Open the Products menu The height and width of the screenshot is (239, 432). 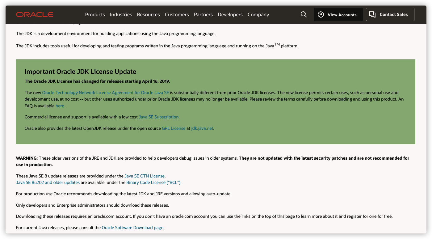pyautogui.click(x=95, y=14)
